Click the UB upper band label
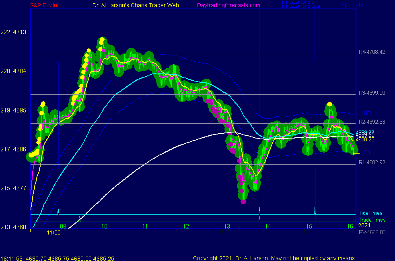 tap(367, 113)
